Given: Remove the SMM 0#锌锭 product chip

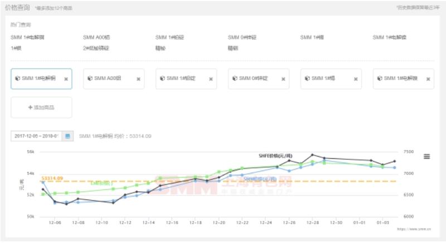Looking at the screenshot, I should [283, 79].
